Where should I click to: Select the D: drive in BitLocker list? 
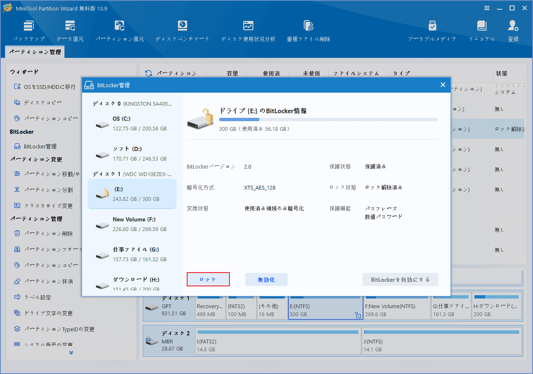(132, 154)
